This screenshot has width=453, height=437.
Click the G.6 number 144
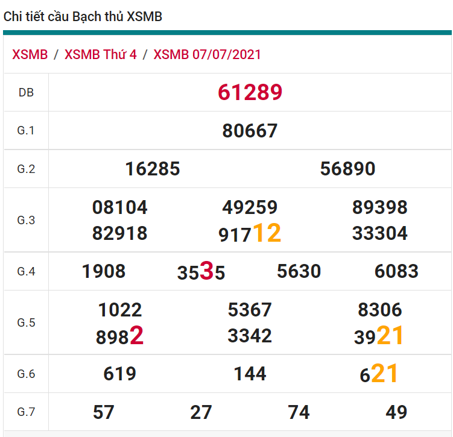(250, 374)
